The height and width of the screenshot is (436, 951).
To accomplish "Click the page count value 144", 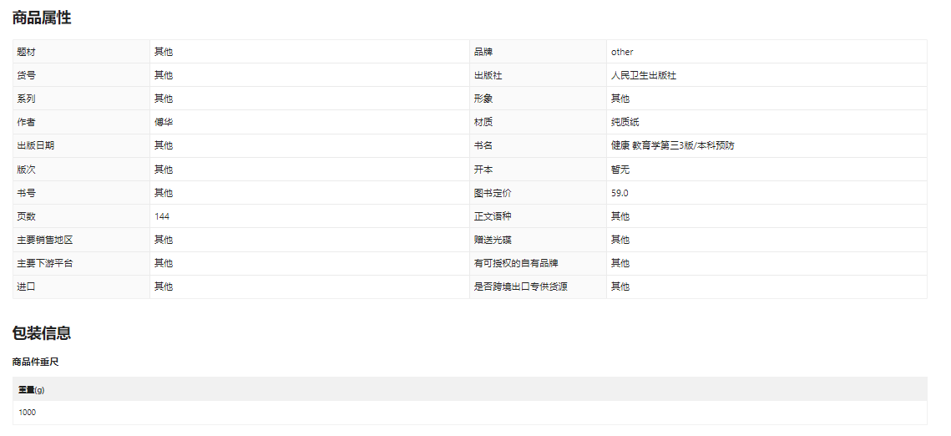I will tap(162, 216).
